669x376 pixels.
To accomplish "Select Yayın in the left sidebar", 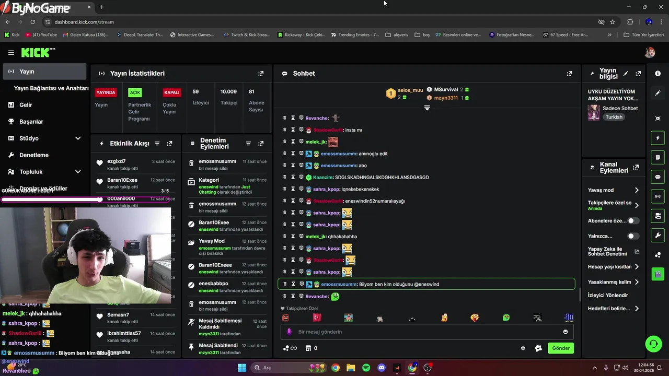I will point(44,72).
